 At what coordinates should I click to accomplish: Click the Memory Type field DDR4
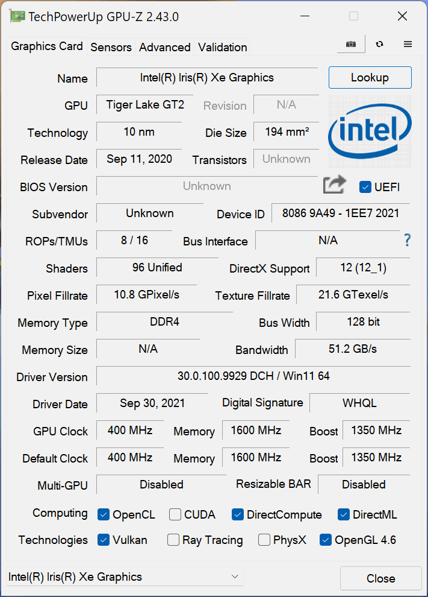(164, 322)
